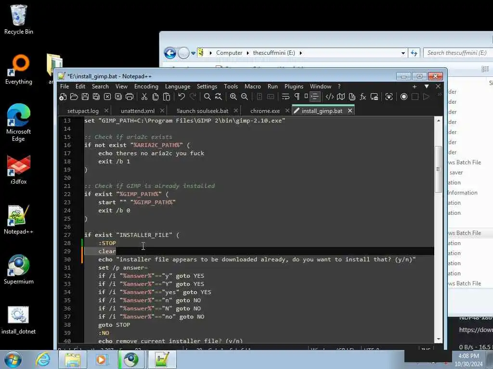Image resolution: width=493 pixels, height=369 pixels.
Task: Toggle the indent guide toolbar button
Action: pyautogui.click(x=315, y=97)
